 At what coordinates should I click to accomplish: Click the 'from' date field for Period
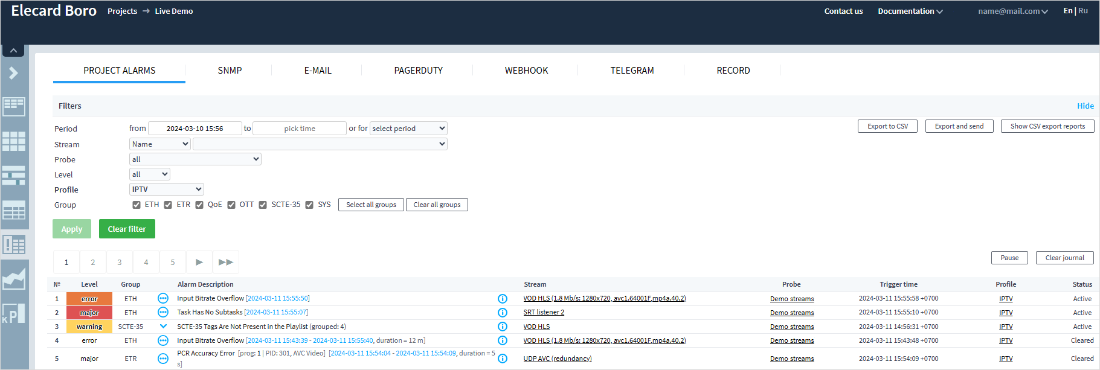tap(195, 129)
